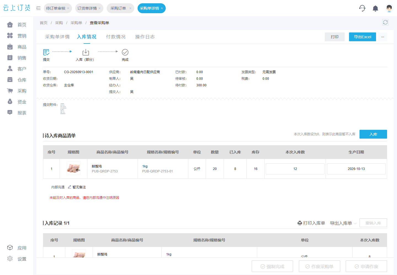397x275 pixels.
Task: Open 客户 in sidebar
Action: click(x=17, y=69)
